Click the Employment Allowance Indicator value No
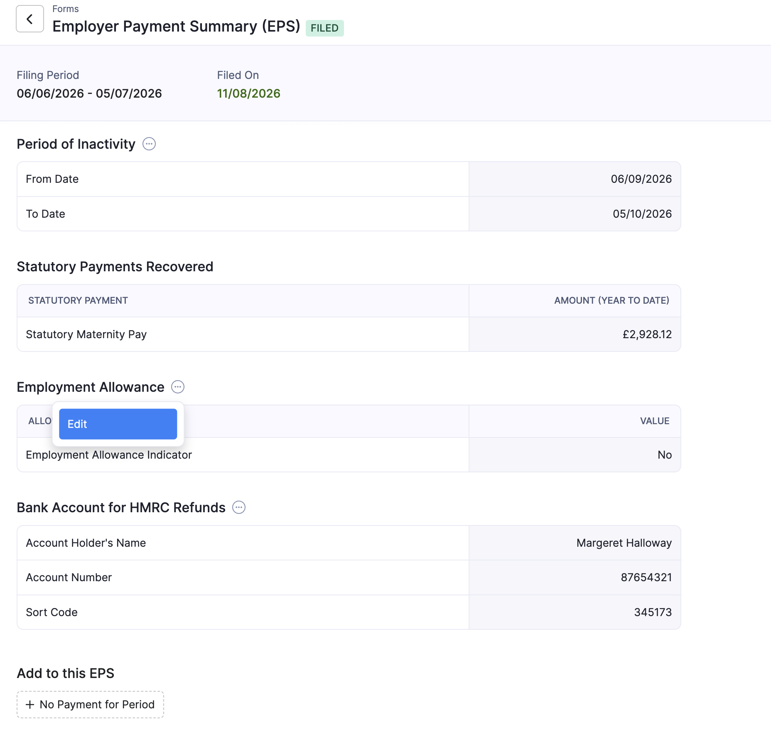 click(x=665, y=455)
